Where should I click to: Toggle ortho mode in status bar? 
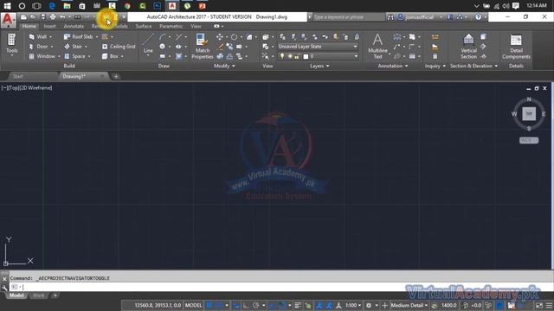tap(246, 305)
